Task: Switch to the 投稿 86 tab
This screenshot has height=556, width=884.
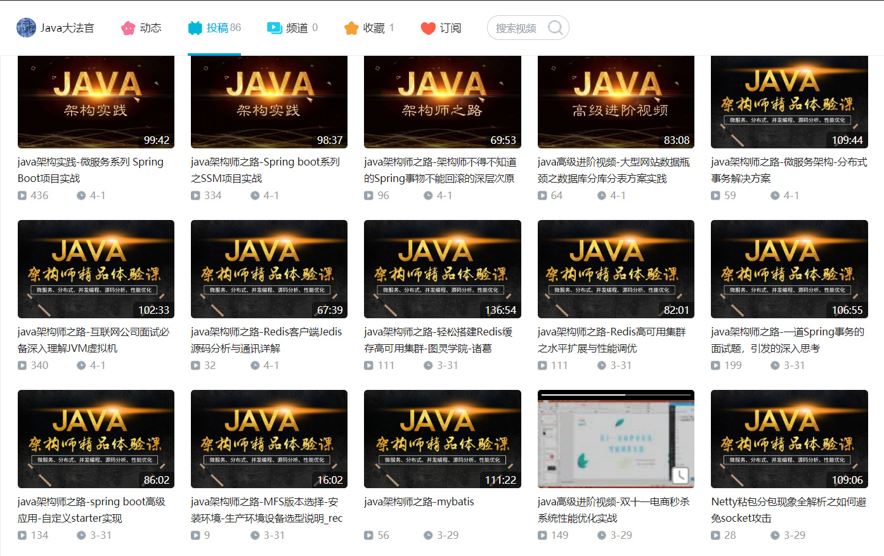Action: pyautogui.click(x=214, y=28)
